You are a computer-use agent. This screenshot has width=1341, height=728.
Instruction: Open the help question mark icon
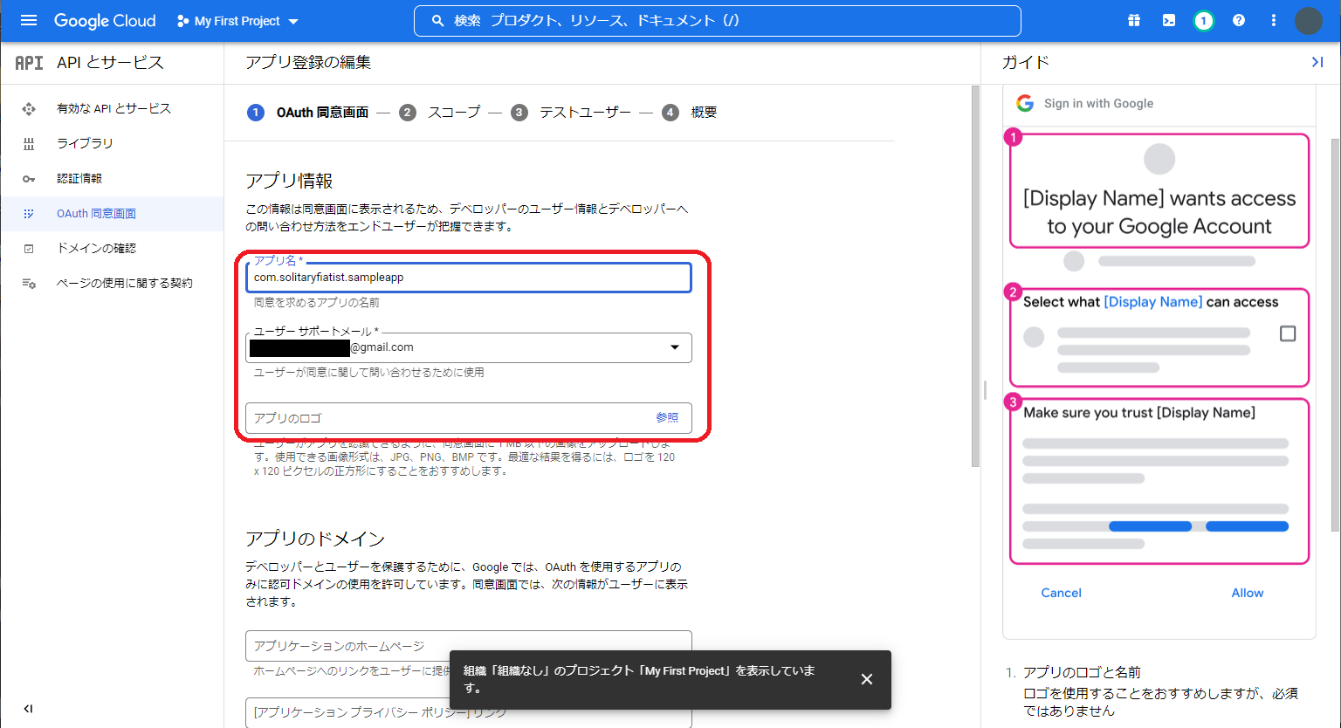point(1239,21)
